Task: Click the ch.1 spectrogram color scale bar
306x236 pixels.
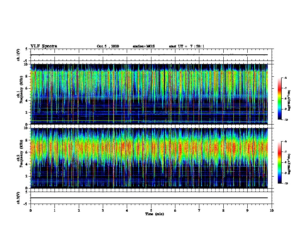Action: (x=280, y=99)
